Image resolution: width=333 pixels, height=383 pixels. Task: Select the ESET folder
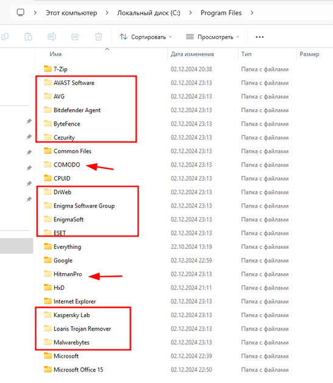coord(55,233)
